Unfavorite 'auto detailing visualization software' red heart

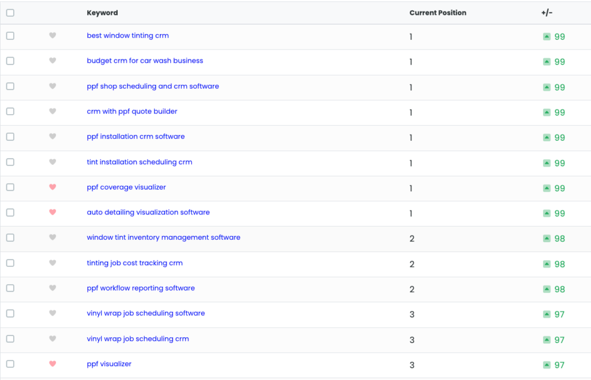53,212
